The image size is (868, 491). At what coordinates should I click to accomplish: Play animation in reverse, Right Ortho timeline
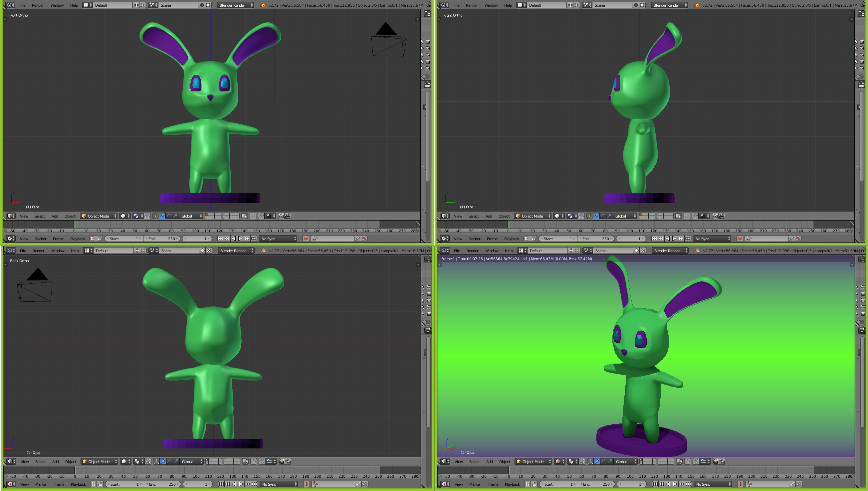pyautogui.click(x=667, y=239)
